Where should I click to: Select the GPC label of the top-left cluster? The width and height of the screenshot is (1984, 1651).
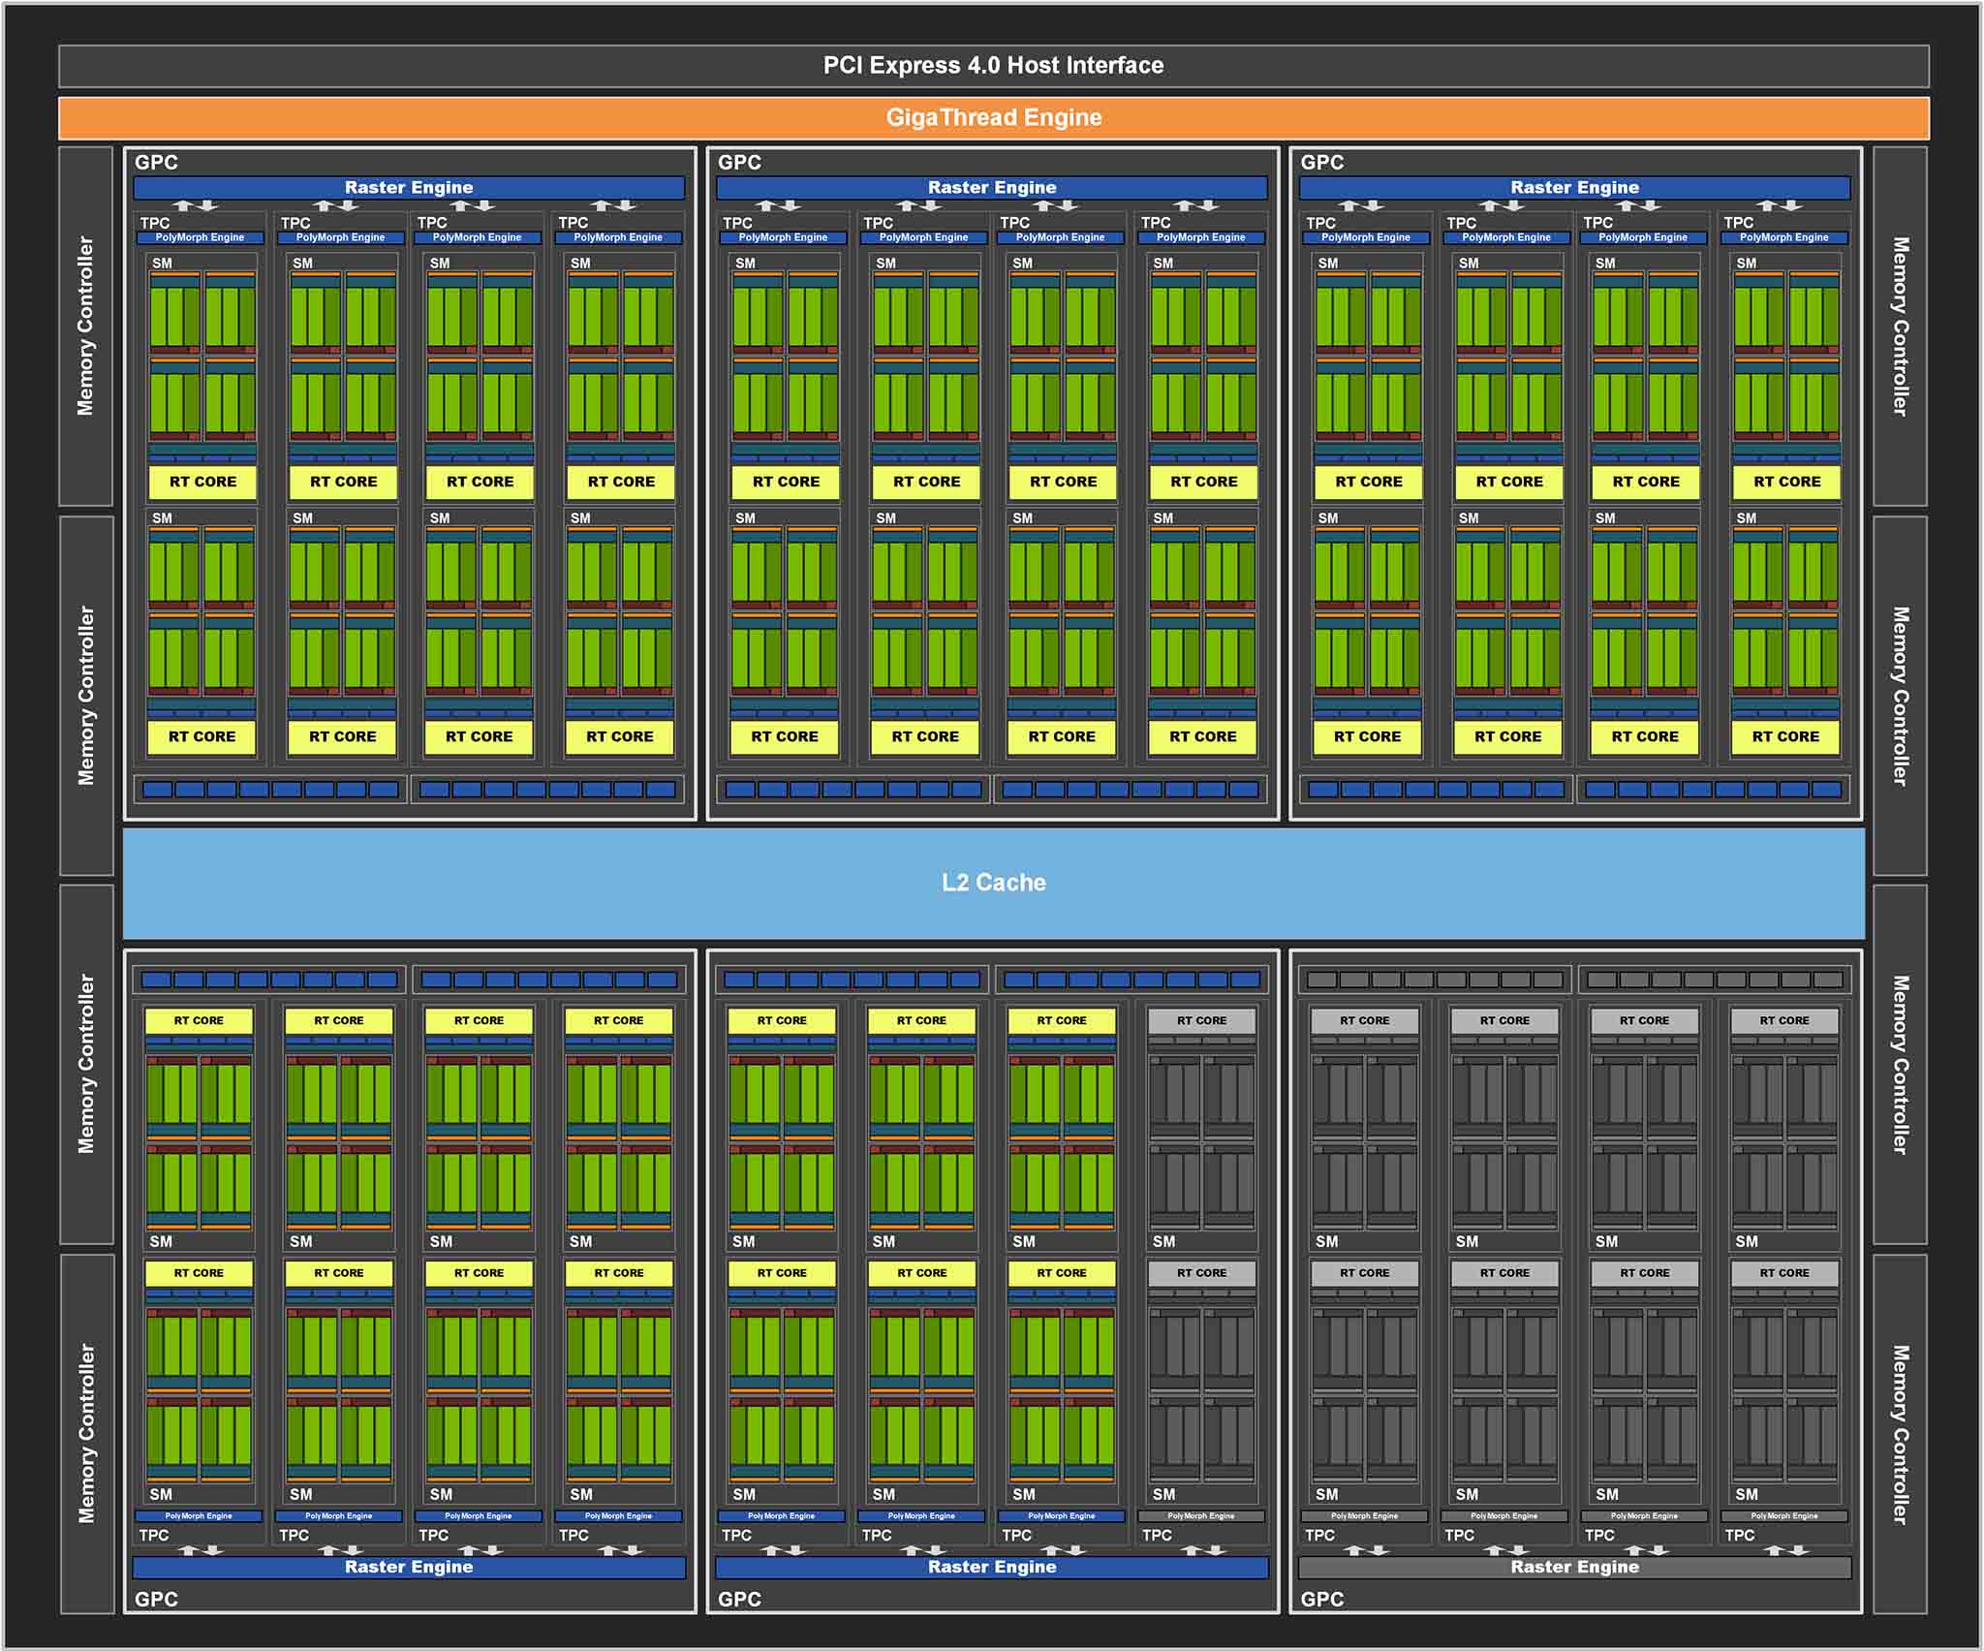coord(156,162)
